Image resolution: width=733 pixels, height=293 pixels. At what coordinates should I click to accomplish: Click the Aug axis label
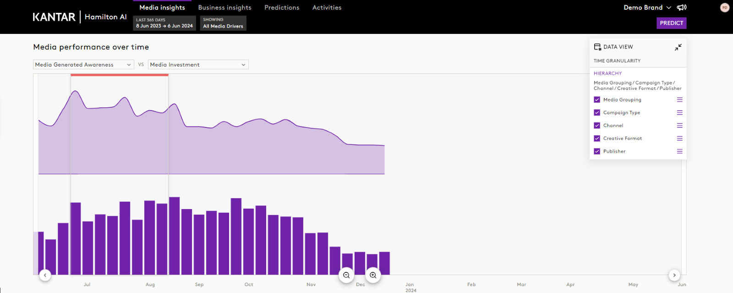[150, 285]
